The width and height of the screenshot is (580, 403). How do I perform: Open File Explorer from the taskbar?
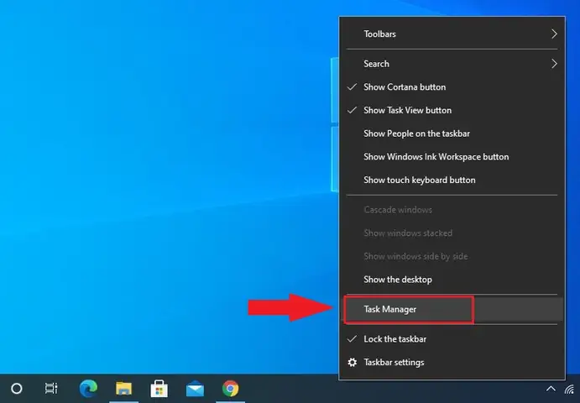tap(124, 389)
